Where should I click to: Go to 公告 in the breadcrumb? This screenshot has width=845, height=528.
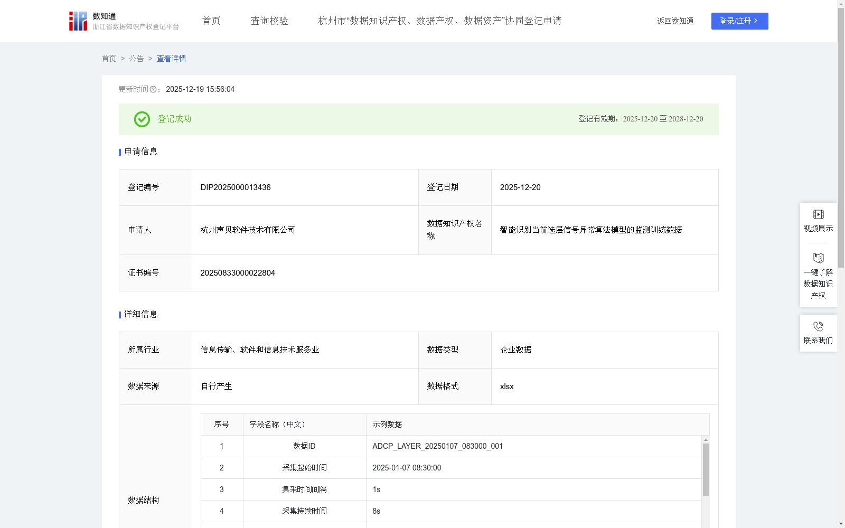(x=136, y=59)
